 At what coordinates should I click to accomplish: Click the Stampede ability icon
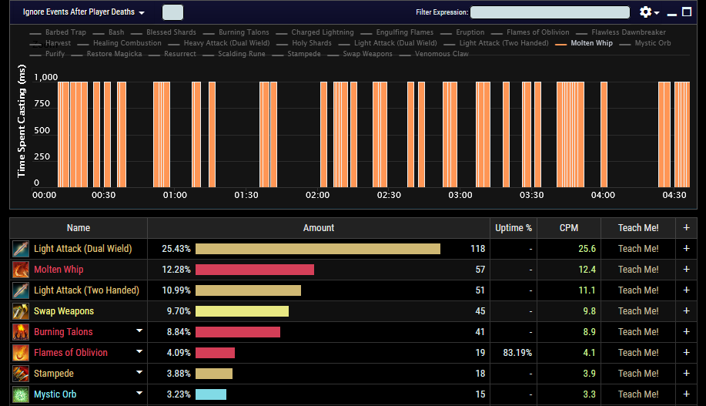(21, 373)
